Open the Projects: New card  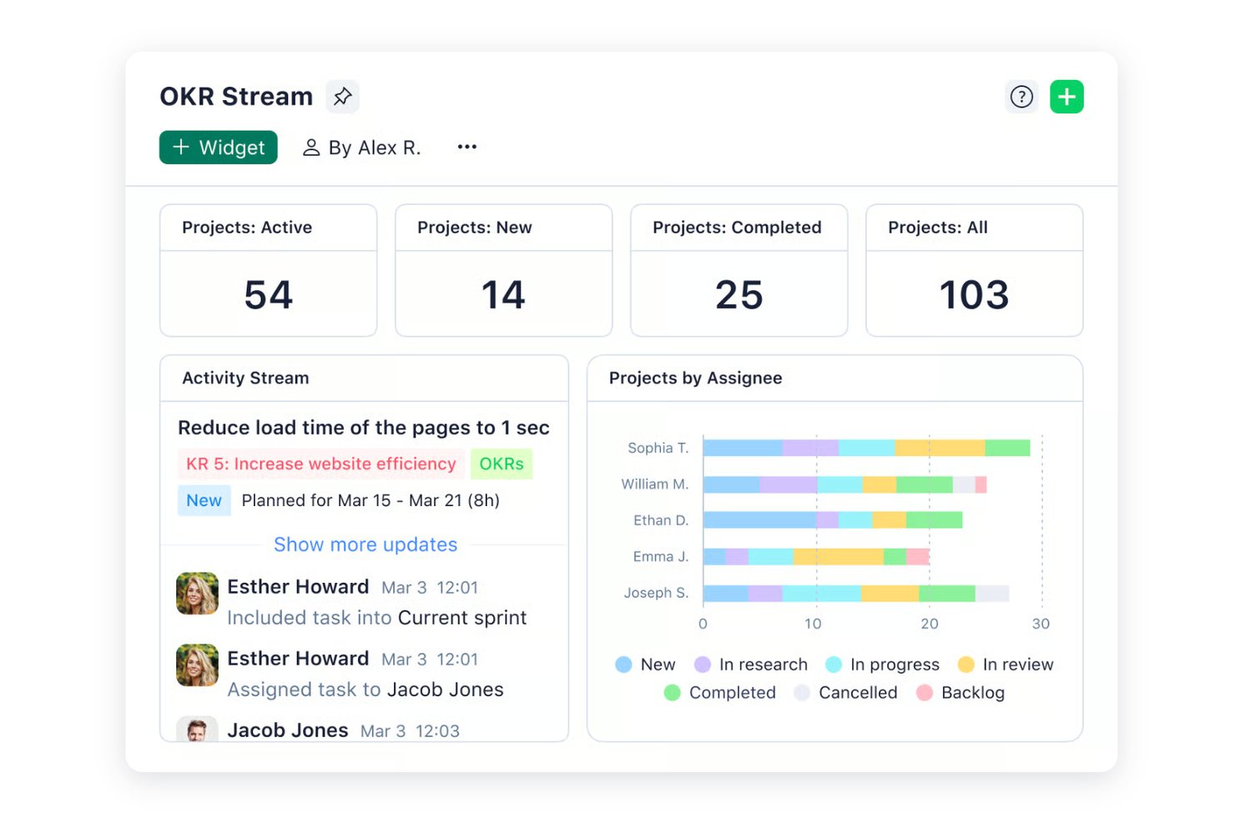pyautogui.click(x=504, y=270)
